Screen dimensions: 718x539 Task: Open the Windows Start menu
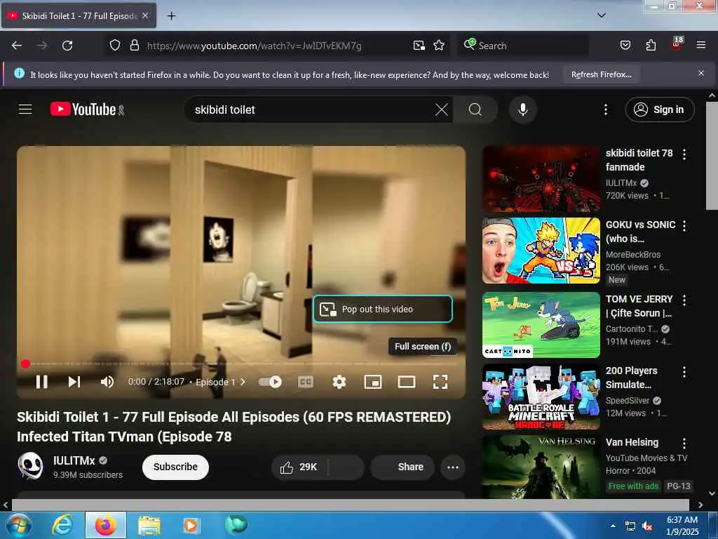click(18, 526)
